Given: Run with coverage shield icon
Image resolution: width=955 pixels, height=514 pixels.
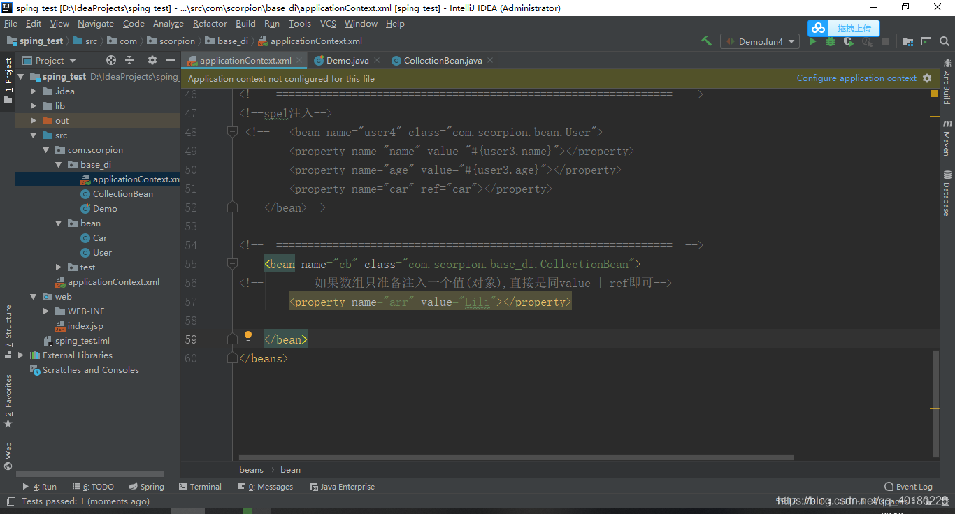Looking at the screenshot, I should pyautogui.click(x=849, y=41).
